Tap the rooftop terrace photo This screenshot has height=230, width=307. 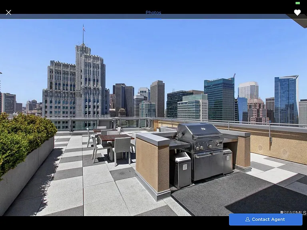[153, 115]
